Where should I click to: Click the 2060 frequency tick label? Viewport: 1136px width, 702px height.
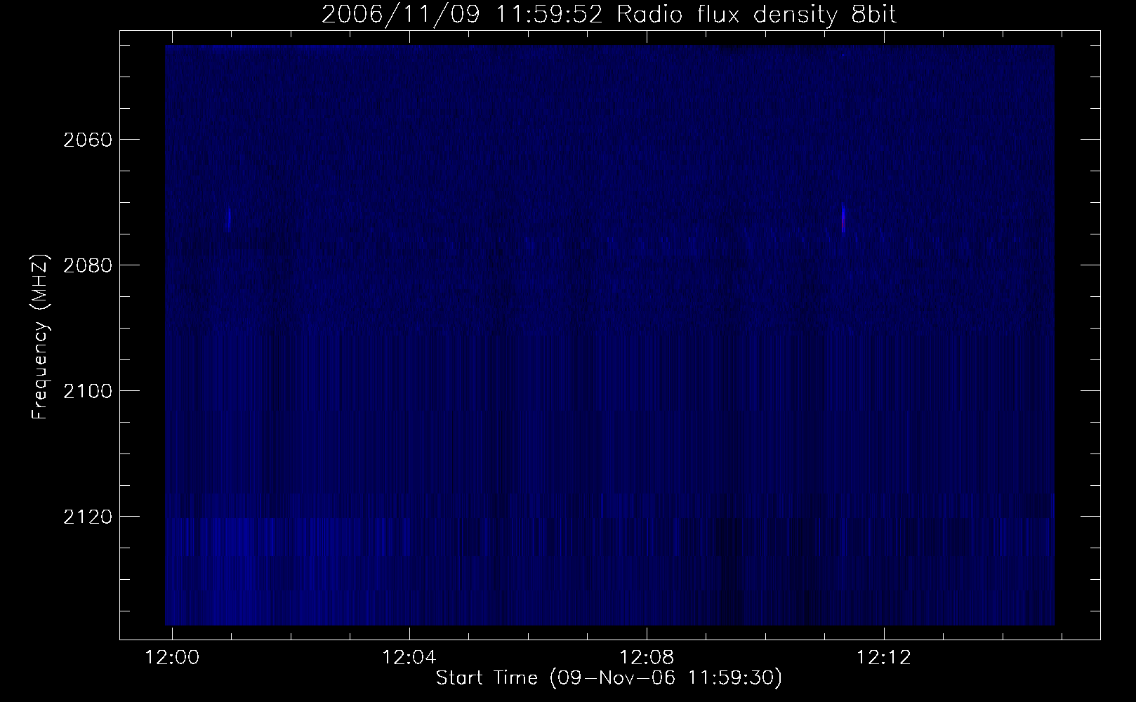(x=86, y=140)
